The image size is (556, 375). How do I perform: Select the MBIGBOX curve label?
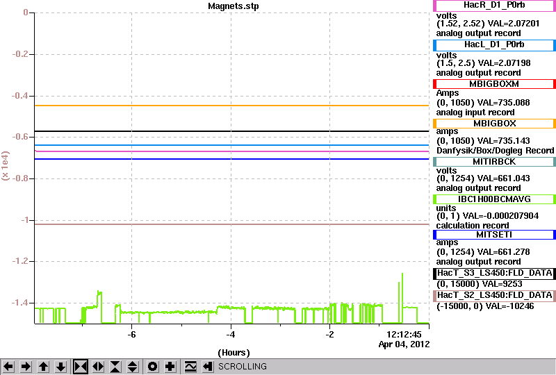coord(494,124)
